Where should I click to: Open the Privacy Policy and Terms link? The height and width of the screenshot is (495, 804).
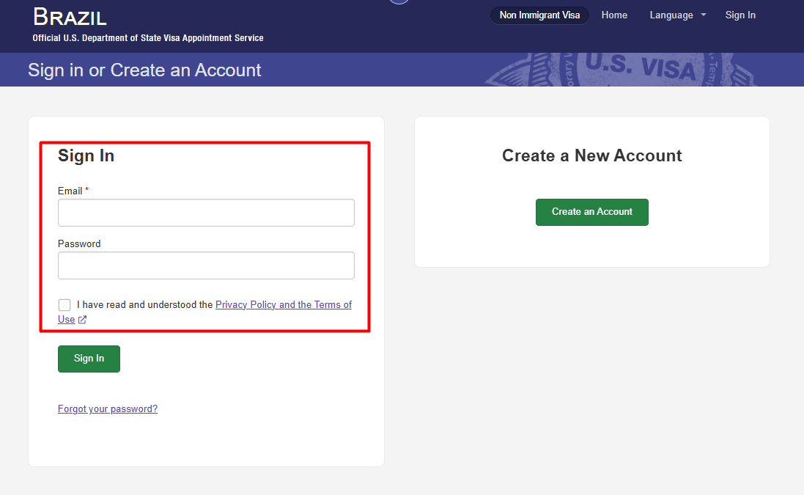pyautogui.click(x=283, y=304)
